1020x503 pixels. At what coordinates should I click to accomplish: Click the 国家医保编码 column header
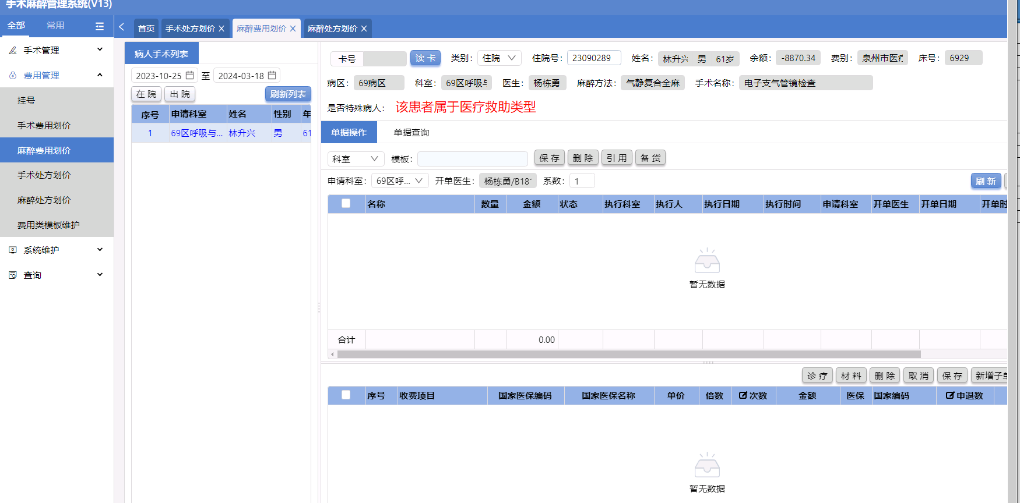click(525, 396)
